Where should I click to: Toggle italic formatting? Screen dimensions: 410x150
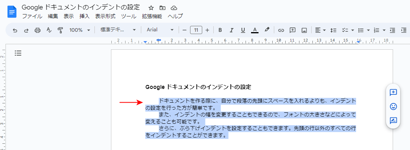[231, 30]
